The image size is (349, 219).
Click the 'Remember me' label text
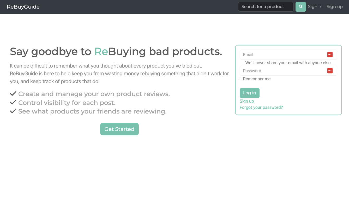tap(257, 79)
